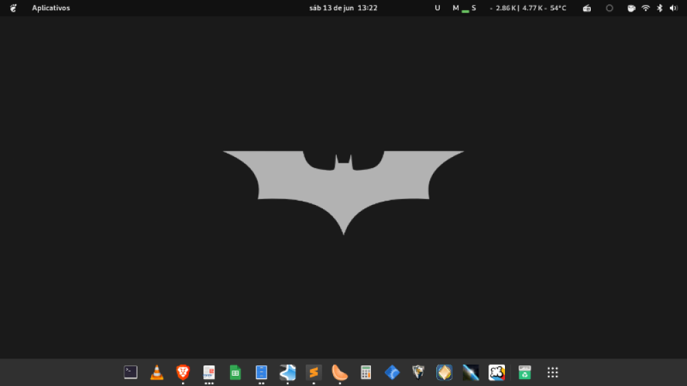The width and height of the screenshot is (687, 386).
Task: Open the blue file cabinet Files icon
Action: pos(261,372)
